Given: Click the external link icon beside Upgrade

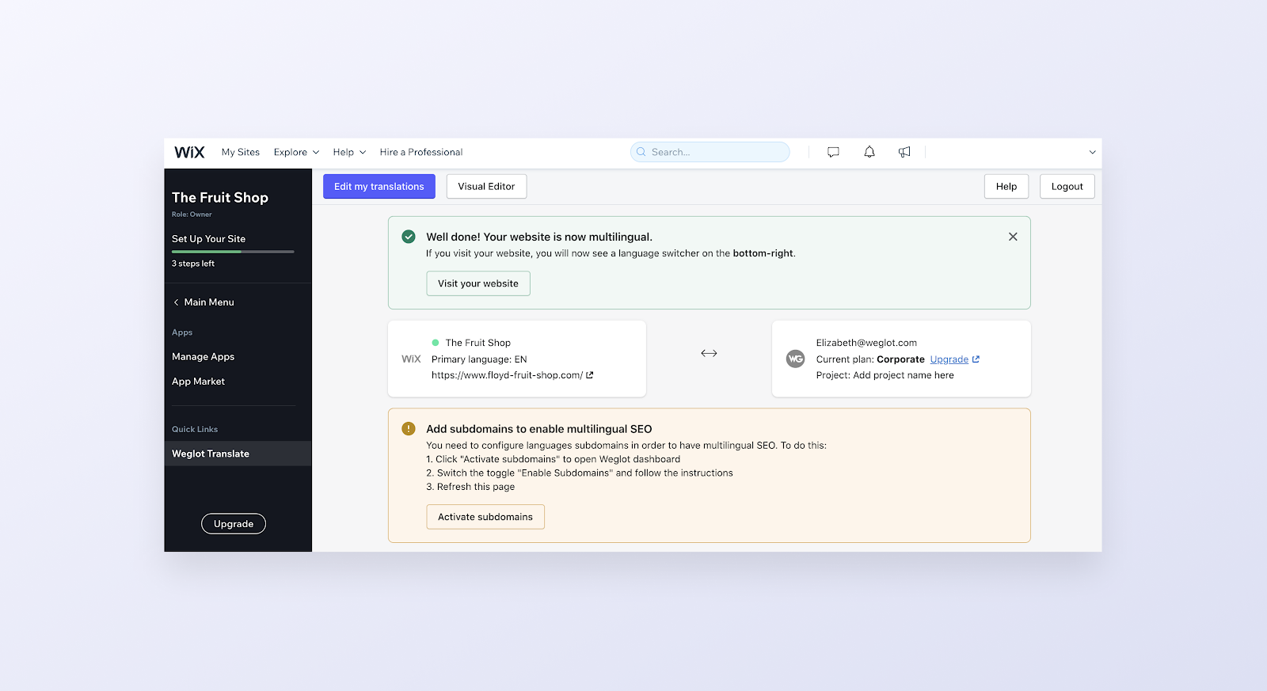Looking at the screenshot, I should point(976,359).
